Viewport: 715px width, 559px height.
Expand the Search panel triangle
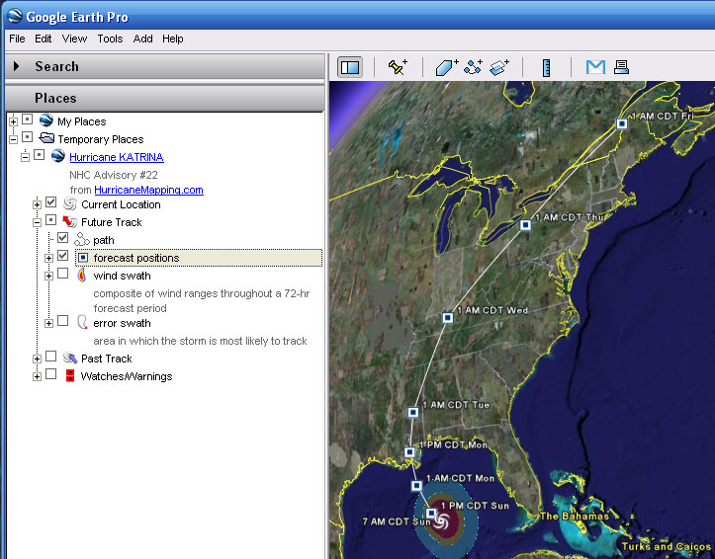pyautogui.click(x=17, y=66)
